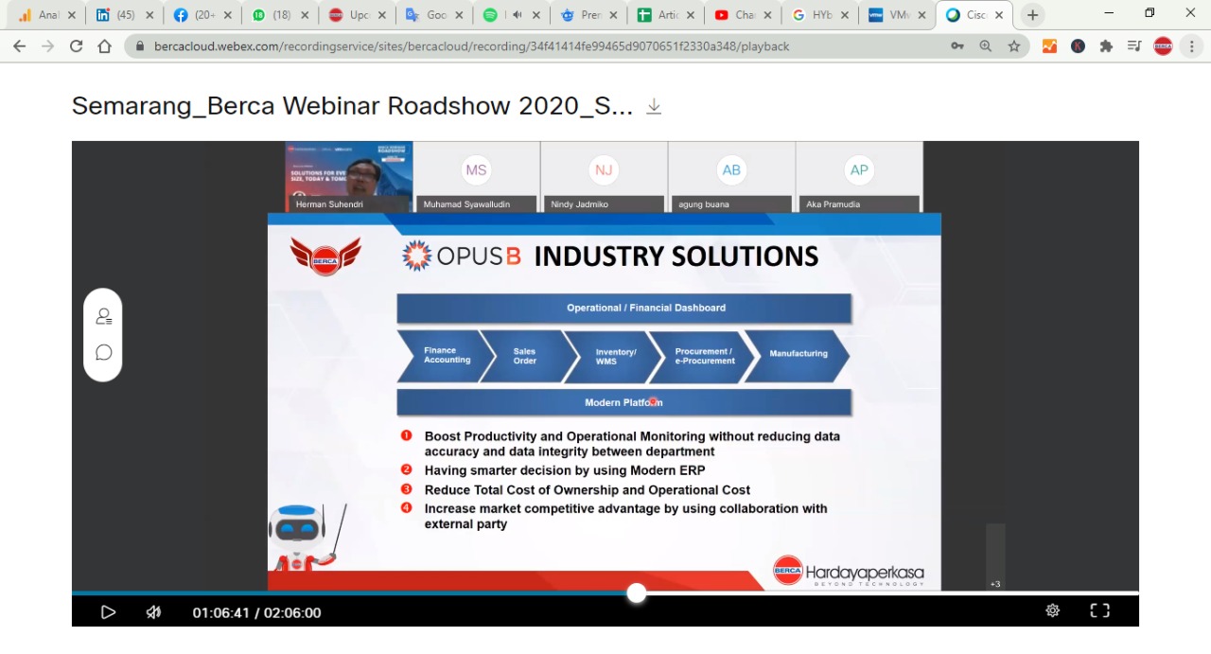Unmute the recording volume
This screenshot has height=654, width=1211.
pyautogui.click(x=153, y=612)
